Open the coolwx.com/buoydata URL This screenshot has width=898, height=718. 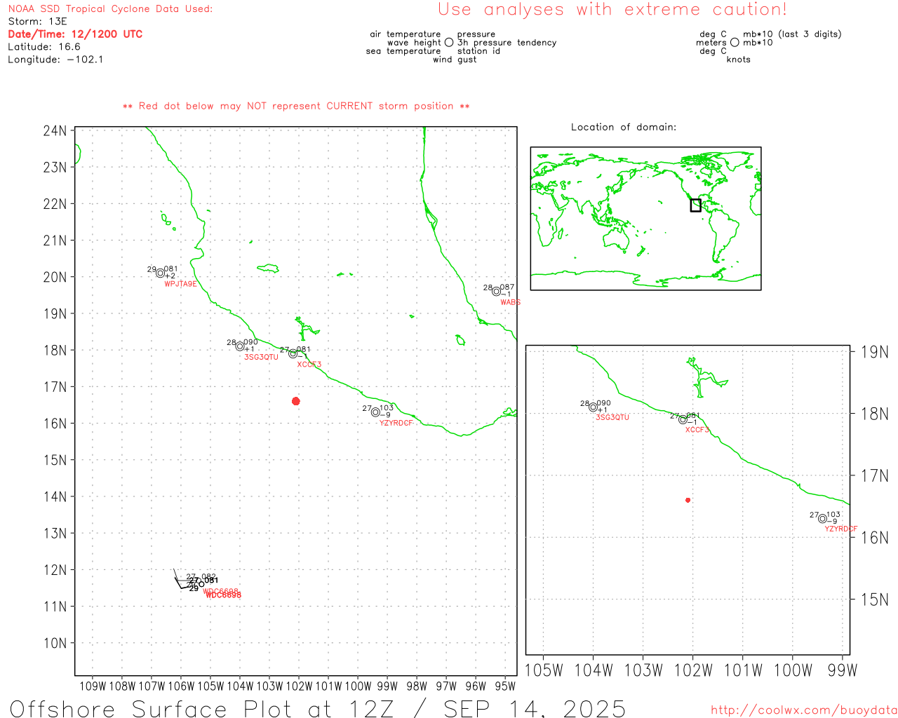tap(804, 710)
